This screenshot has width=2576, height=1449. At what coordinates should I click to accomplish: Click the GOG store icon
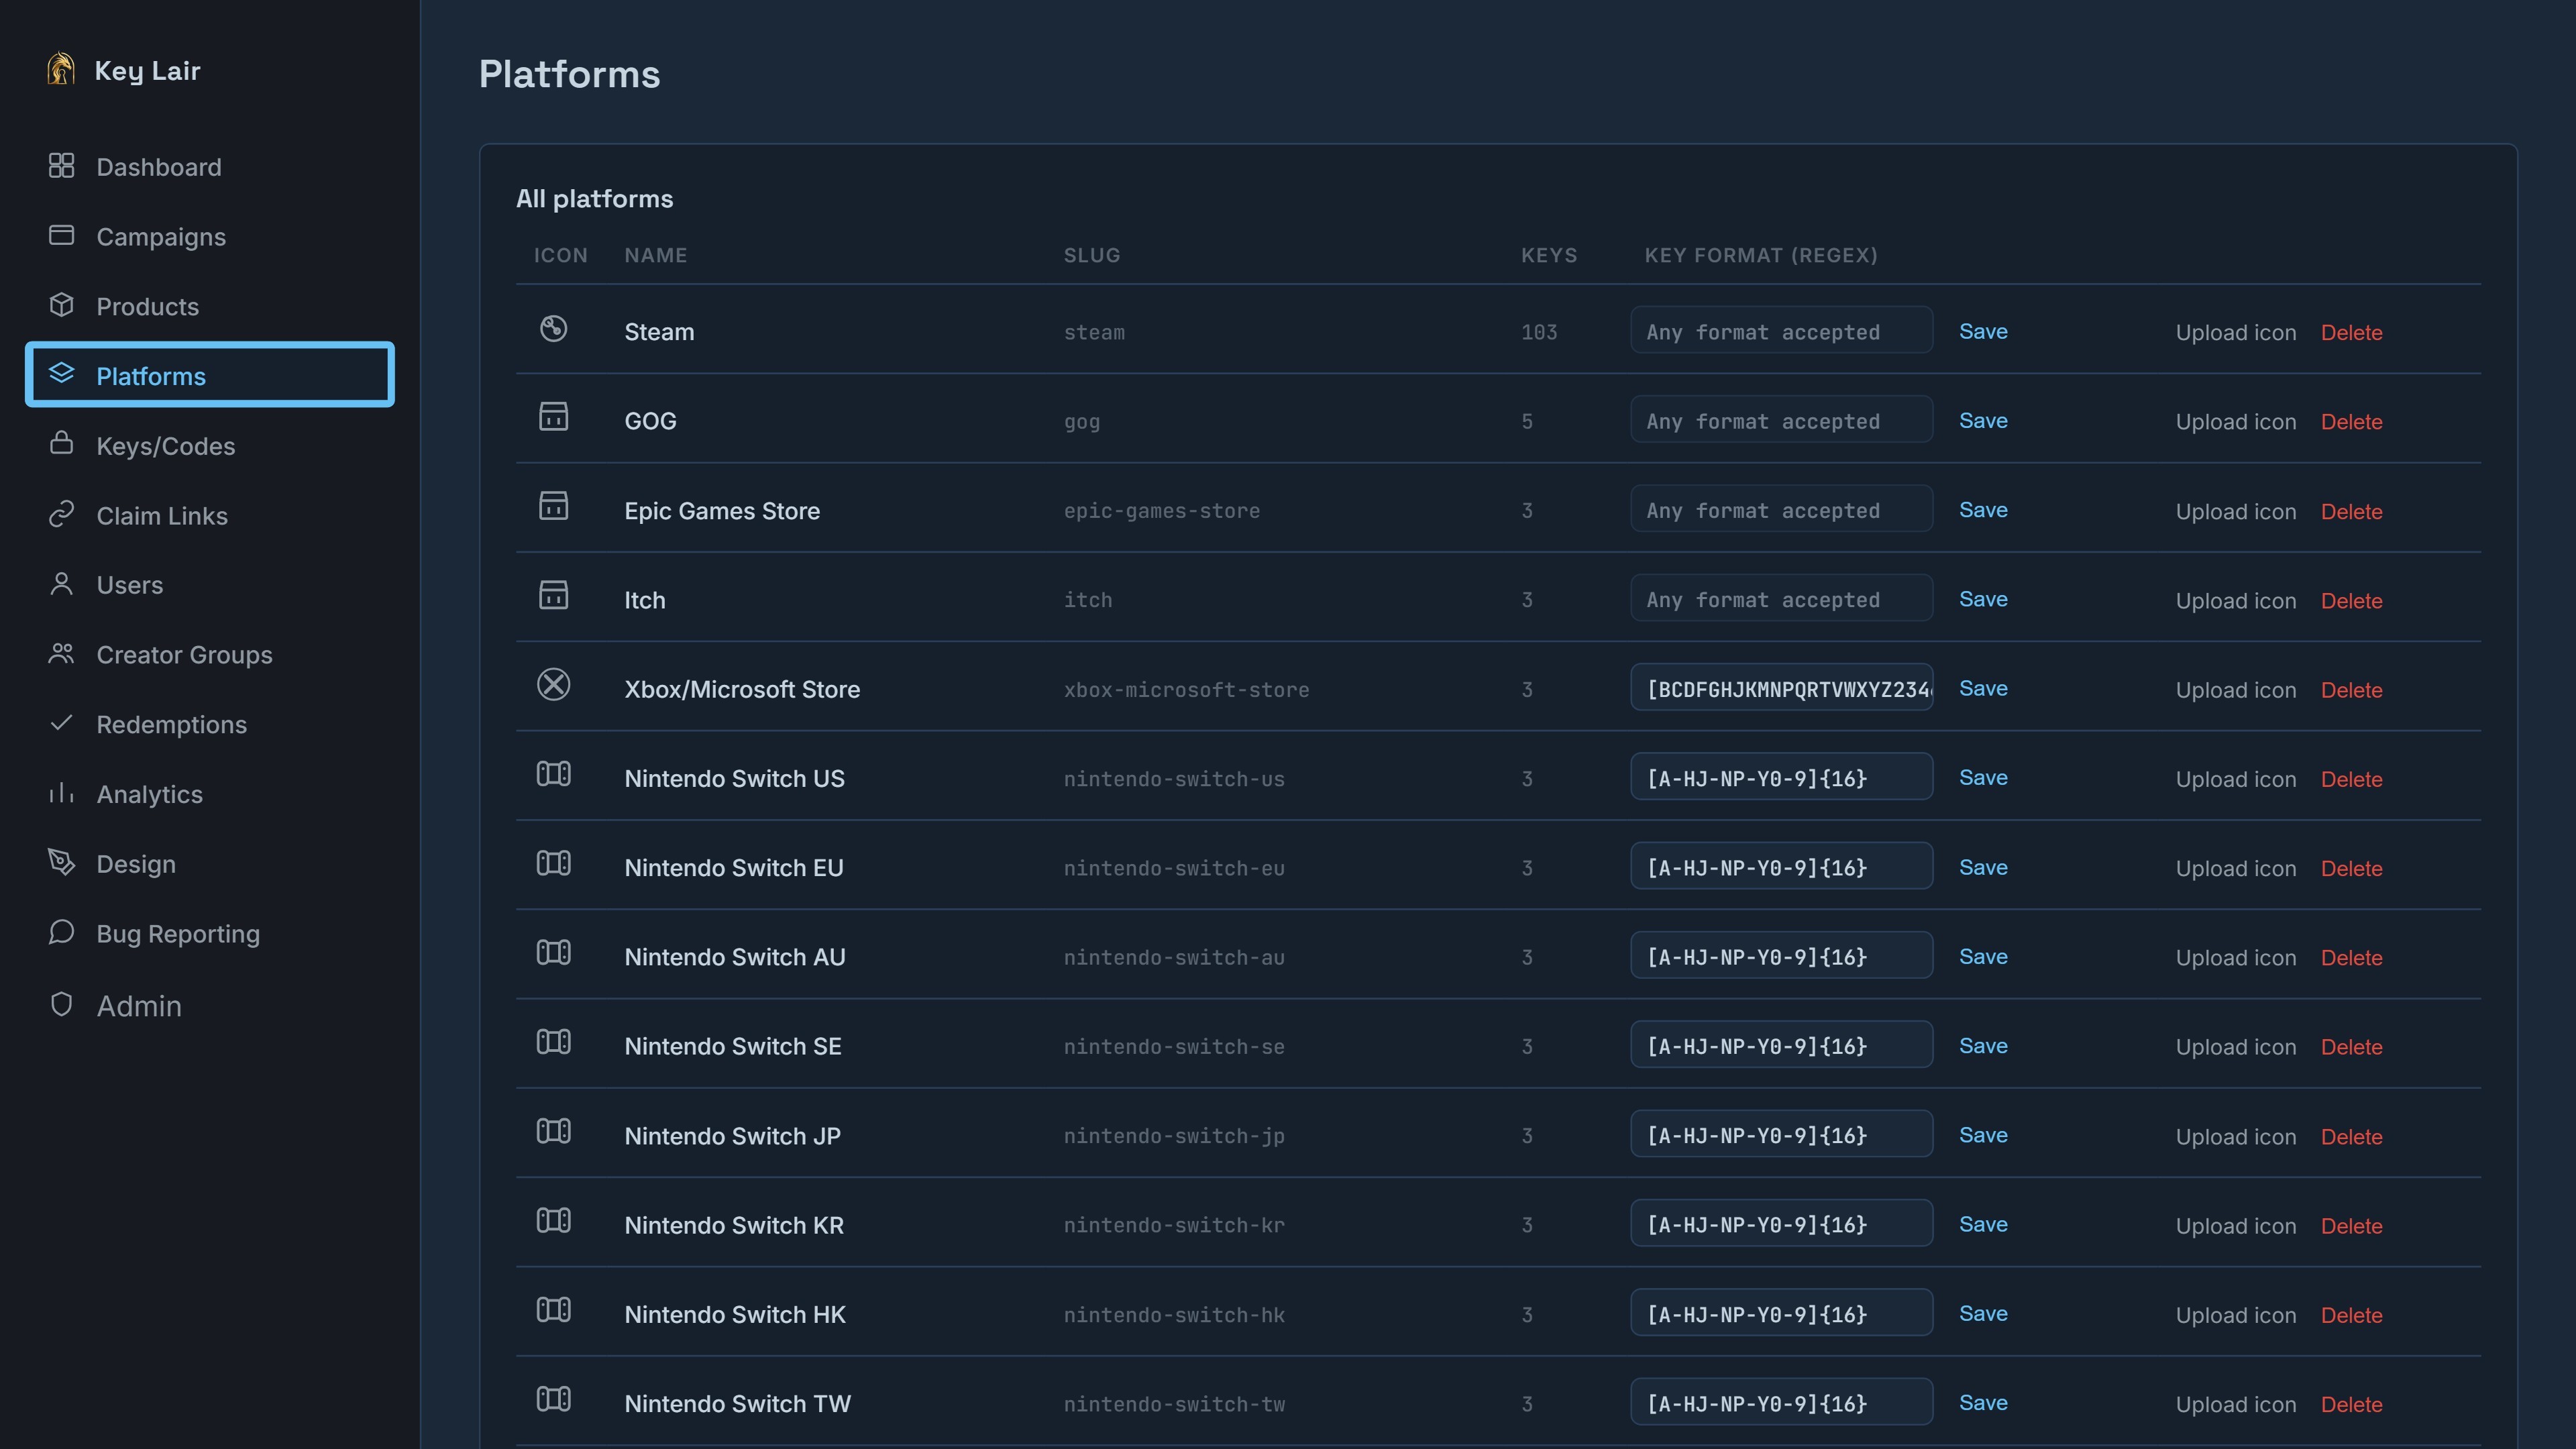click(x=553, y=417)
